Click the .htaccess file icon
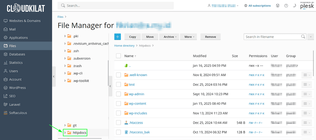The width and height of the screenshot is (316, 140). click(126, 123)
